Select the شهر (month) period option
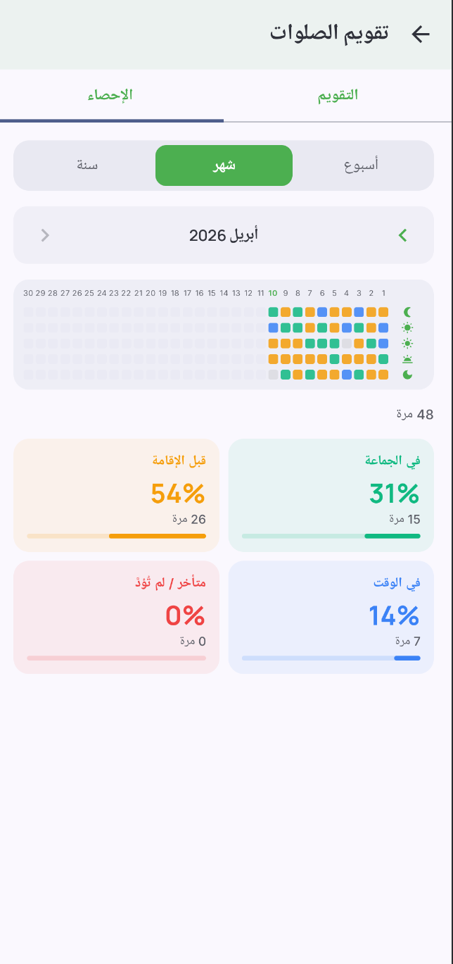 tap(224, 165)
